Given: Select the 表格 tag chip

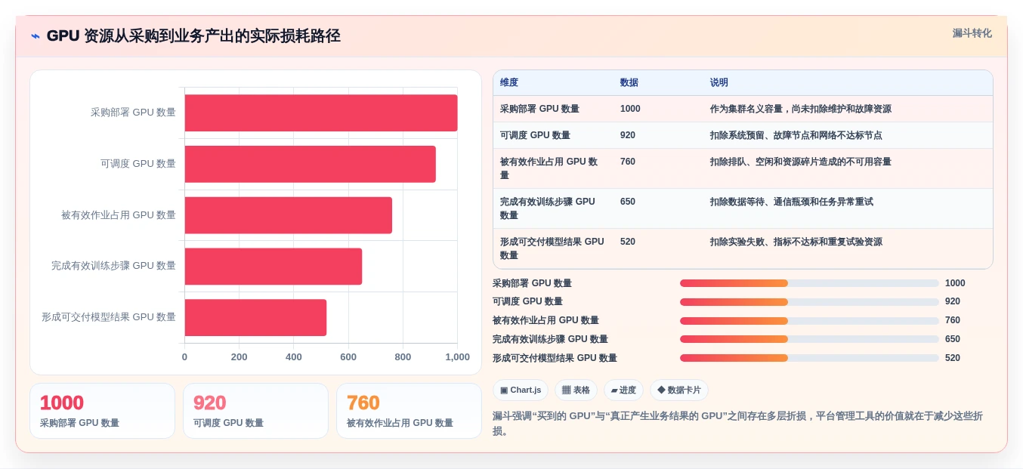Looking at the screenshot, I should pyautogui.click(x=576, y=390).
